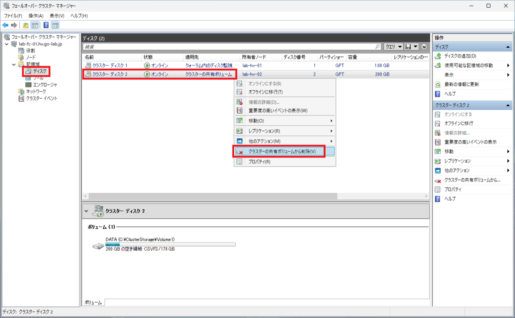The image size is (515, 318).
Task: Open the ファイル(F) menu
Action: point(13,16)
